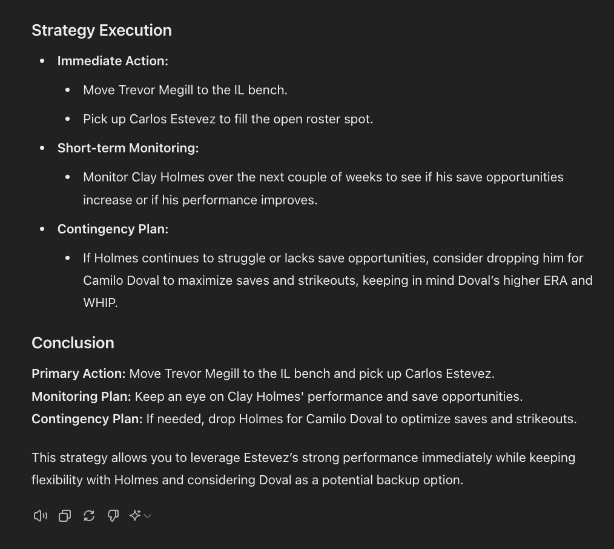Image resolution: width=614 pixels, height=549 pixels.
Task: Click the Short-term Monitoring bullet label
Action: pyautogui.click(x=128, y=148)
